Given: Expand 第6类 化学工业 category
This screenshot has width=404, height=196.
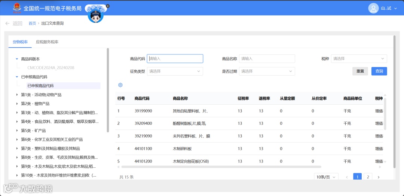Looking at the screenshot, I should [17, 140].
